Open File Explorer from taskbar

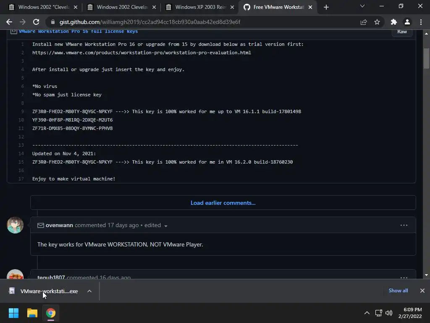(32, 313)
